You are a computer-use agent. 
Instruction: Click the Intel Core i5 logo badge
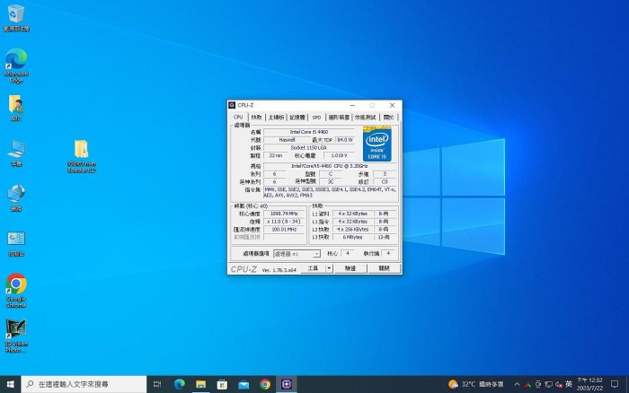point(377,144)
